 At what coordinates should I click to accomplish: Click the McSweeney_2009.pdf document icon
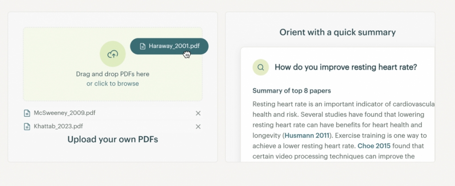click(27, 113)
